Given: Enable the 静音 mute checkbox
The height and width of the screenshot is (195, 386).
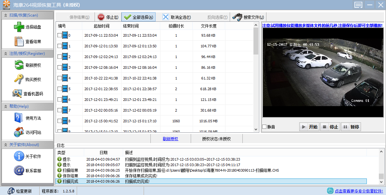Looking at the screenshot, I should [x=264, y=127].
